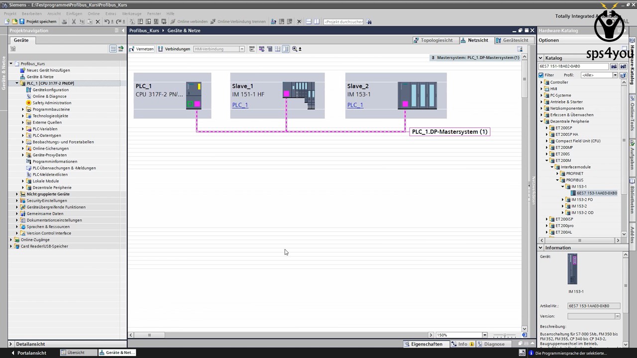Open the Online menu
This screenshot has width=637, height=358.
point(94,13)
